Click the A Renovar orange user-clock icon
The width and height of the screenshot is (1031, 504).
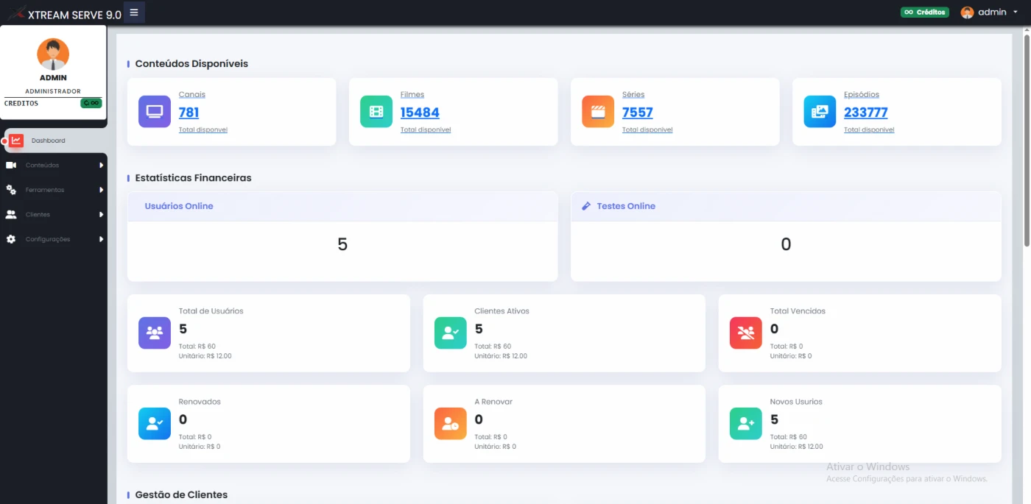click(451, 424)
